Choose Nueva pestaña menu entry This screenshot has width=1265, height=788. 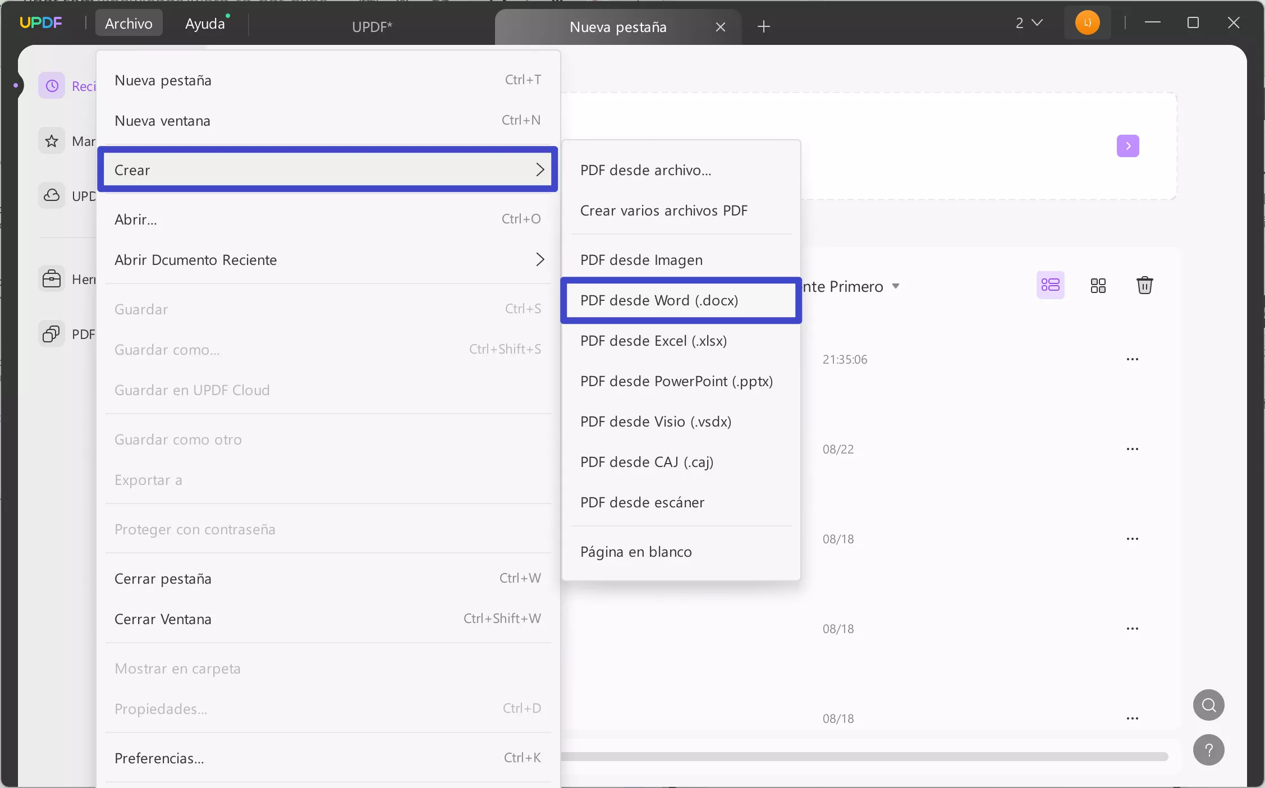[x=328, y=80]
